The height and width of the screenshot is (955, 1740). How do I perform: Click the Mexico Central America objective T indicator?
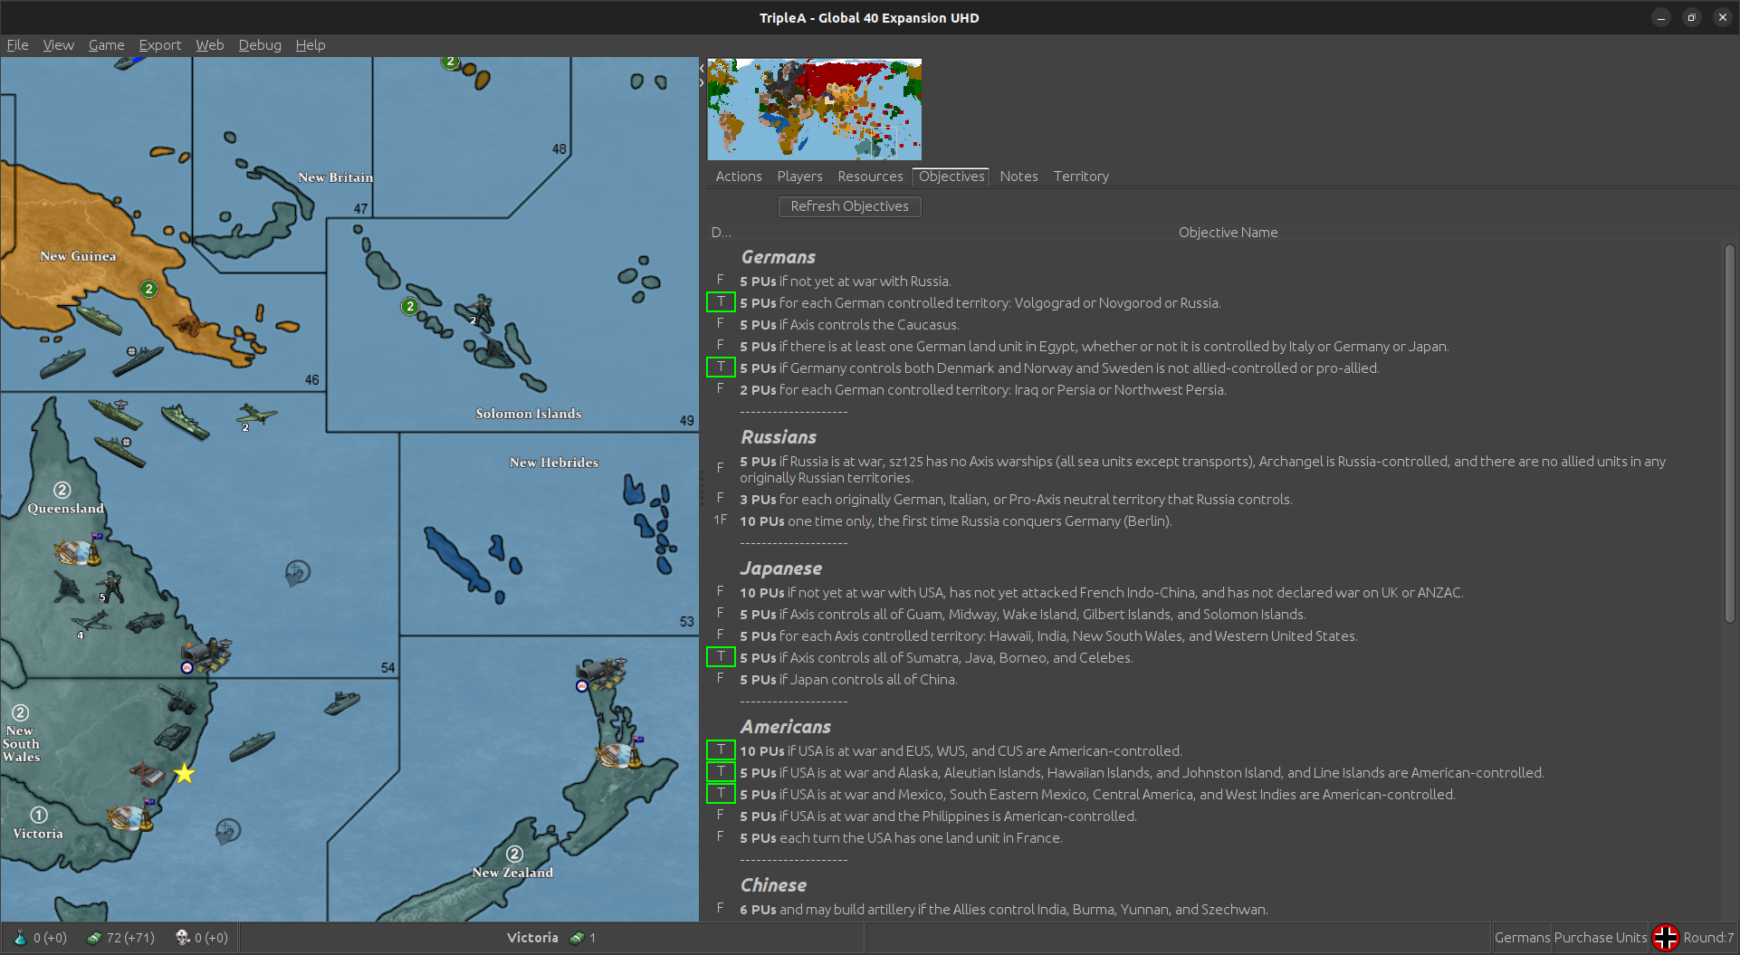tap(721, 794)
